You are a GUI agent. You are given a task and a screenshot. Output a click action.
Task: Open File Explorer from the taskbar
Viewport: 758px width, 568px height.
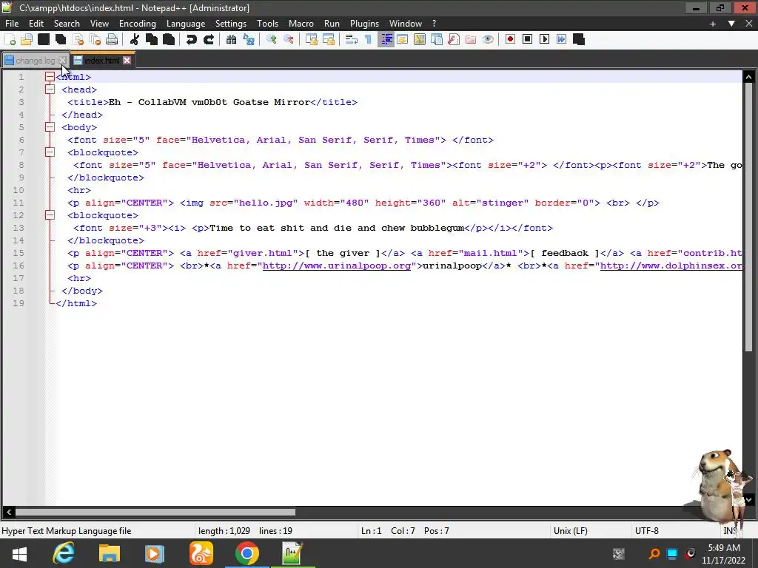coord(110,553)
